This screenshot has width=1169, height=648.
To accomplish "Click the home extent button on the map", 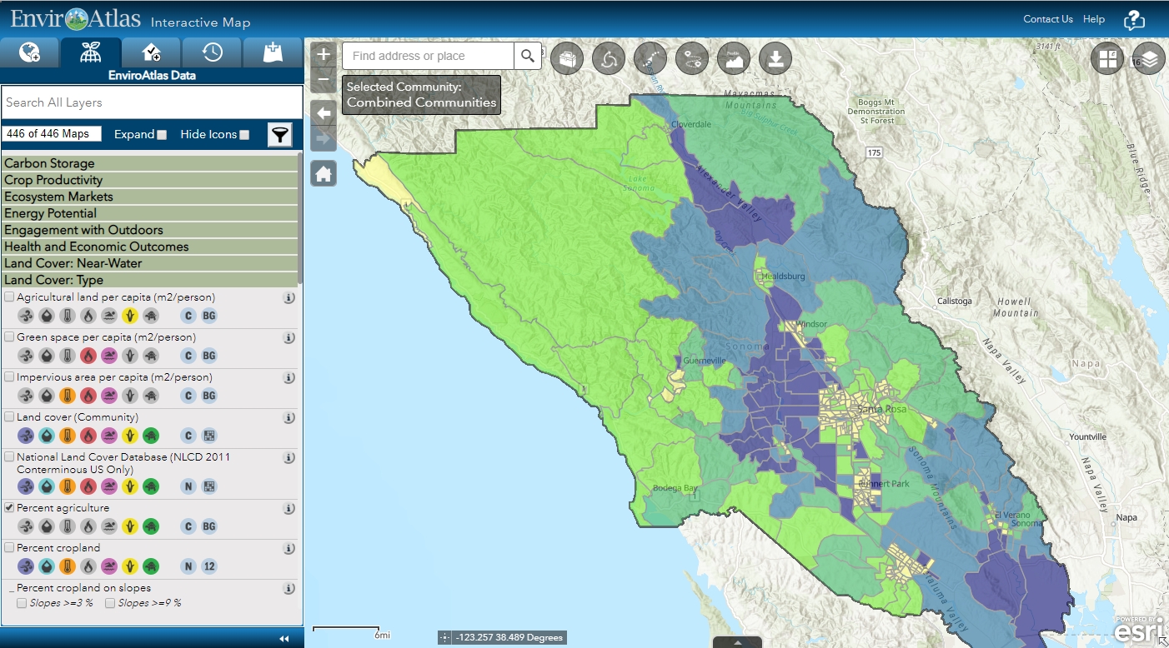I will click(x=323, y=173).
